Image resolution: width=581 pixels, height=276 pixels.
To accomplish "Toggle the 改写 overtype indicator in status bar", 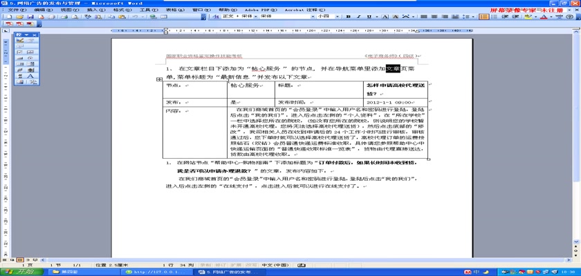I will [251, 265].
